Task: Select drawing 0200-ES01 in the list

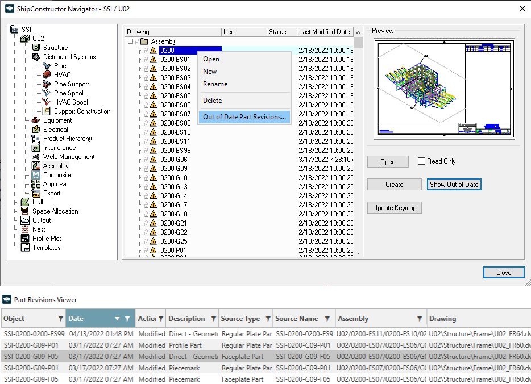Action: click(x=175, y=59)
